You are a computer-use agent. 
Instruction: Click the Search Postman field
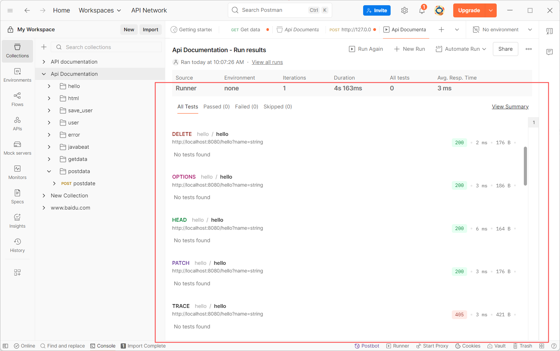coord(280,10)
